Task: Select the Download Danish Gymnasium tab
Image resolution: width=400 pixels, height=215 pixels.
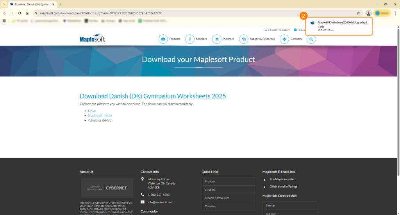Action: coord(31,4)
